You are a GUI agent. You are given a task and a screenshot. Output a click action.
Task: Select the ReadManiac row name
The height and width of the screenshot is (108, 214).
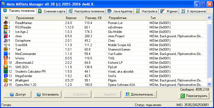[x=24, y=23]
